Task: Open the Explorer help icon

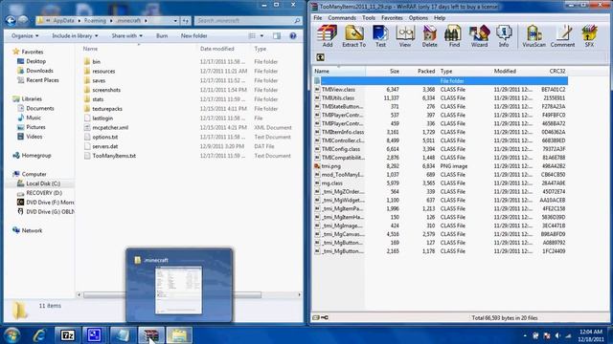Action: pos(293,36)
